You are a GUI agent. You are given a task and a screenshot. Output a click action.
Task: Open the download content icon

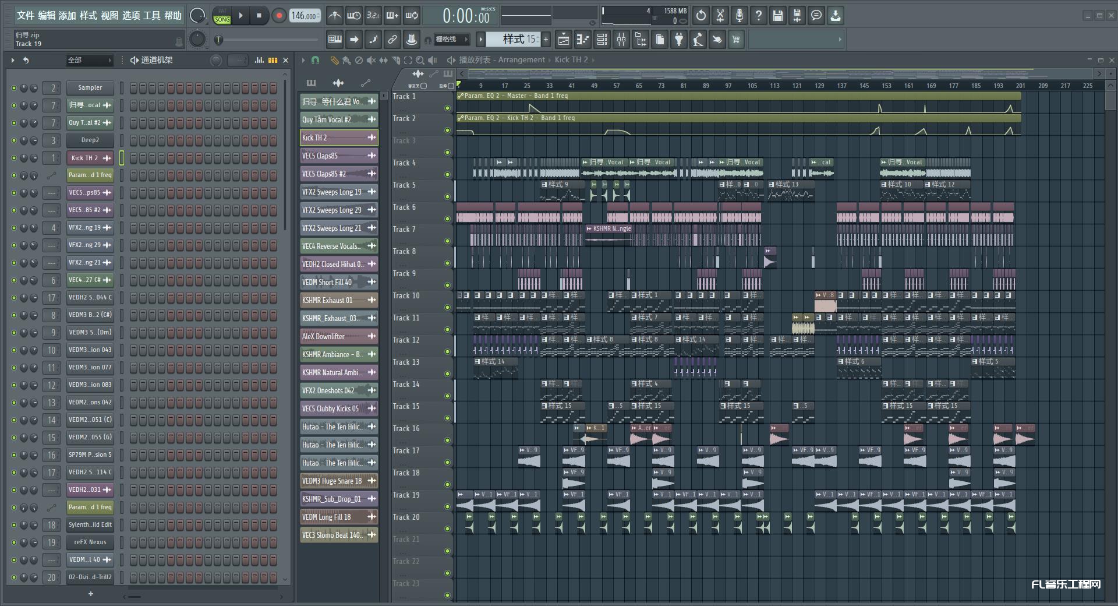(x=836, y=16)
